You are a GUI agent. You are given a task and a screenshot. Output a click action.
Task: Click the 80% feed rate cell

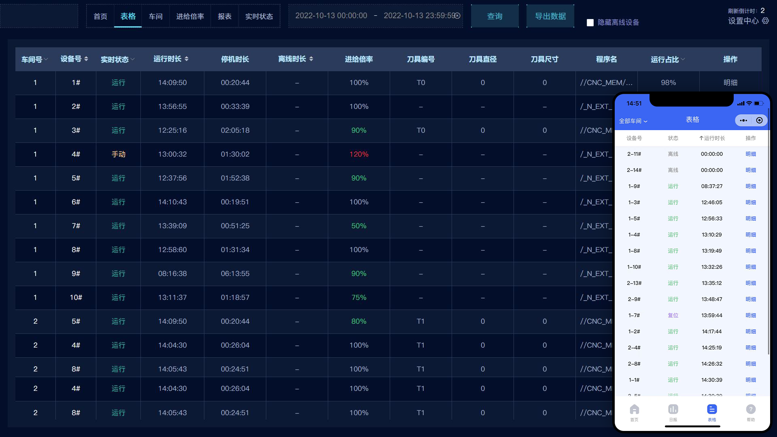(x=359, y=322)
